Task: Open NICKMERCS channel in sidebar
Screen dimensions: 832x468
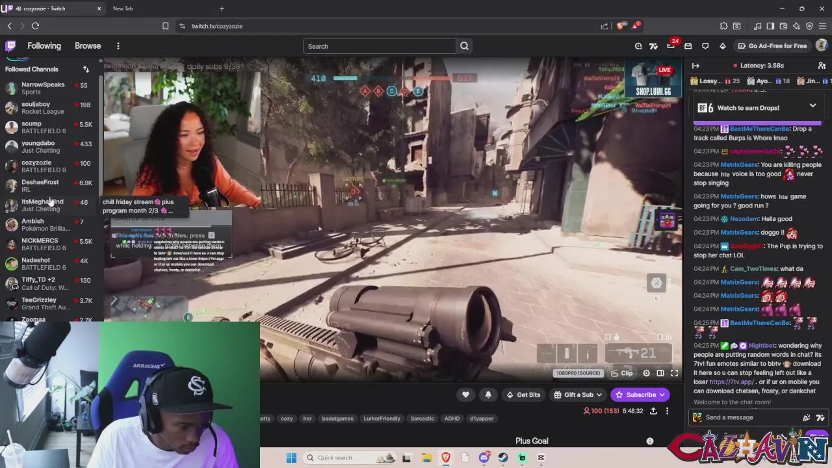Action: 49,244
